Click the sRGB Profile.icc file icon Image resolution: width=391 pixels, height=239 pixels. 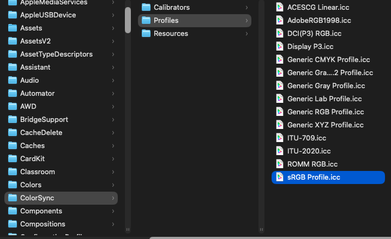tap(279, 177)
